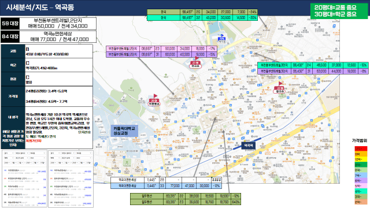Select the 가격대 row header cell
The image size is (370, 208).
(13, 96)
